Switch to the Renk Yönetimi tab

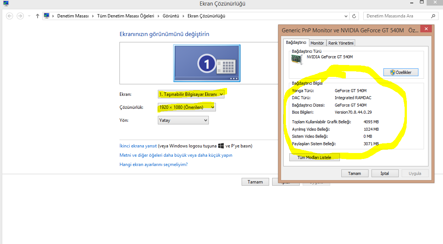coord(341,43)
